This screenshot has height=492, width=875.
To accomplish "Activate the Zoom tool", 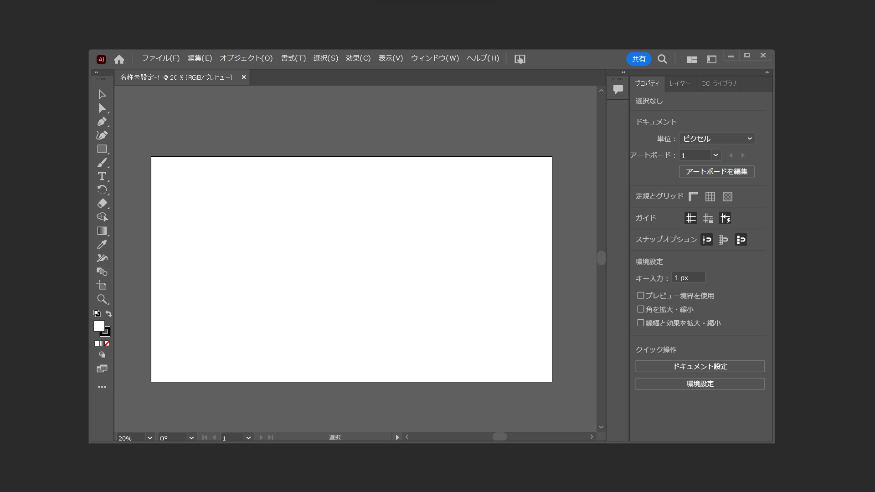I will click(x=102, y=299).
